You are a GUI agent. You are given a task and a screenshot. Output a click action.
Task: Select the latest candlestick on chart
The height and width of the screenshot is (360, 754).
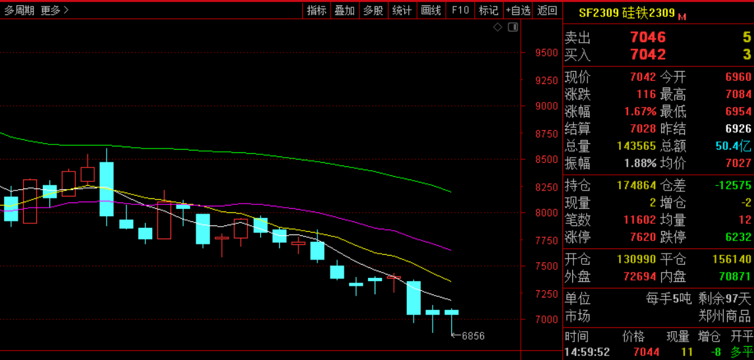pyautogui.click(x=452, y=313)
